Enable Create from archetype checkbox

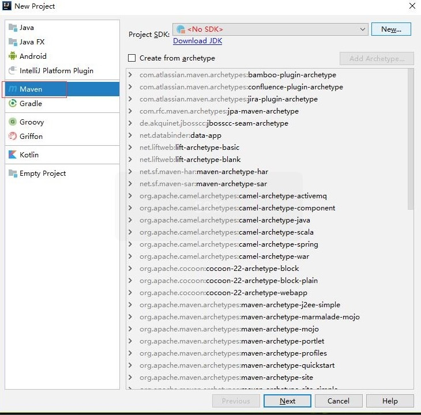132,58
